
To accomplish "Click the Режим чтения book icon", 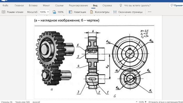I will click(x=3, y=12).
